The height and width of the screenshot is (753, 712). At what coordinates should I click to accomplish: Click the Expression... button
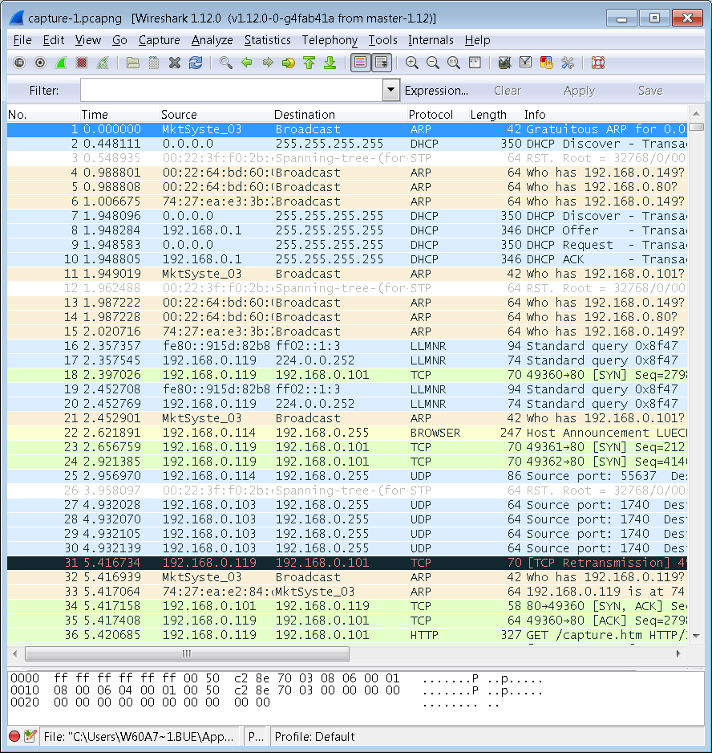click(436, 90)
